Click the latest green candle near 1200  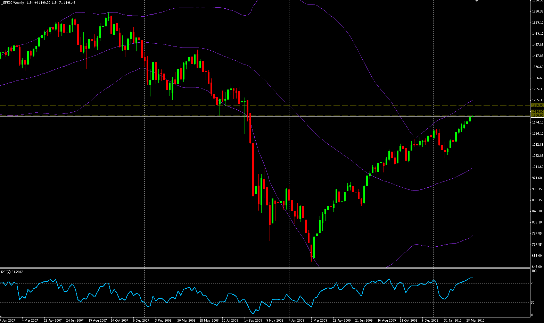point(470,119)
